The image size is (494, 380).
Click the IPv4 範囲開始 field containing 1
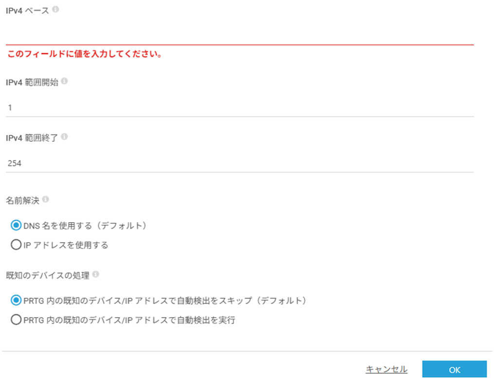click(238, 108)
